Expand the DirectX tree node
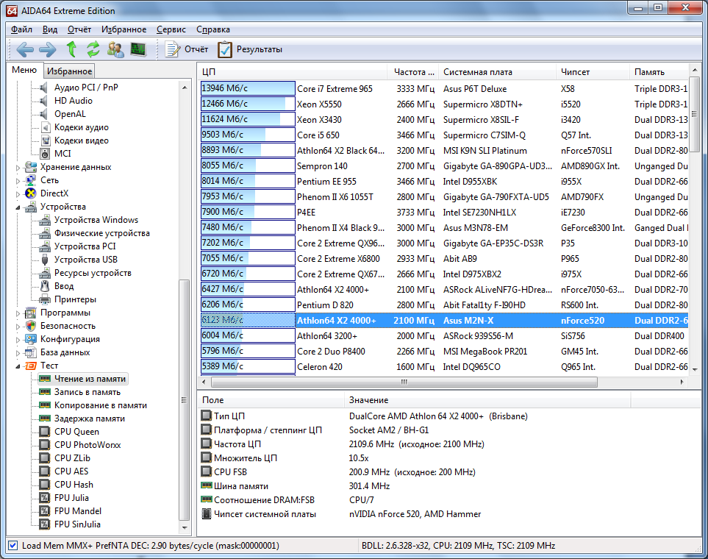 pos(18,193)
